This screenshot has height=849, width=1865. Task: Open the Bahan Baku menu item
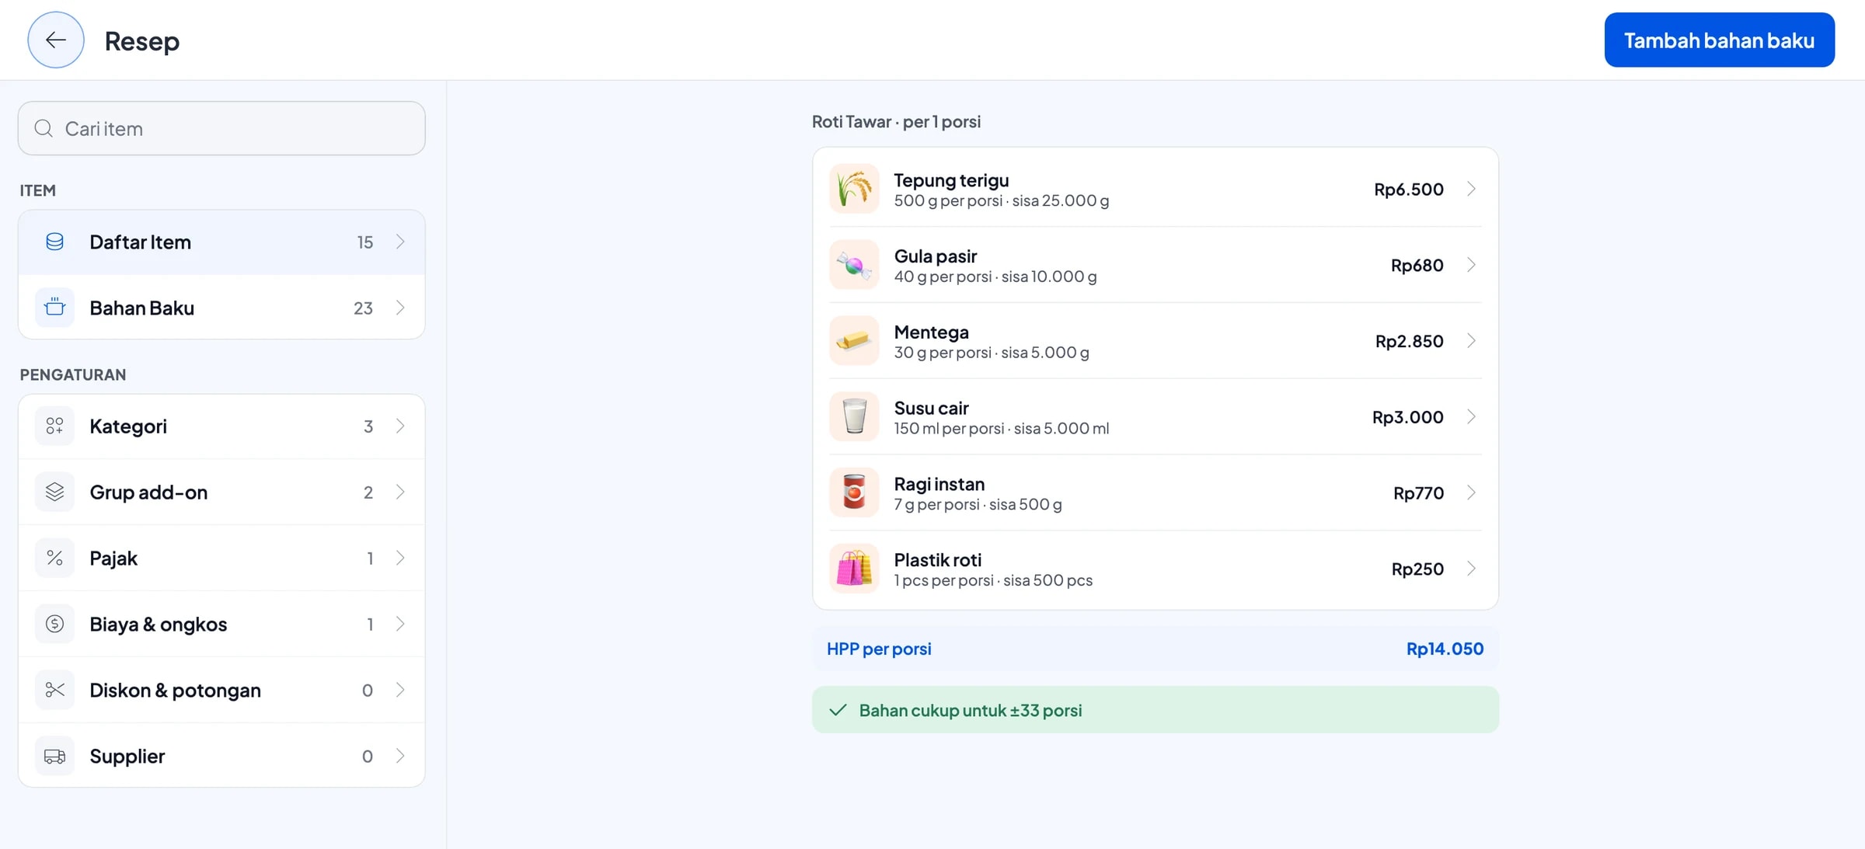tap(221, 308)
